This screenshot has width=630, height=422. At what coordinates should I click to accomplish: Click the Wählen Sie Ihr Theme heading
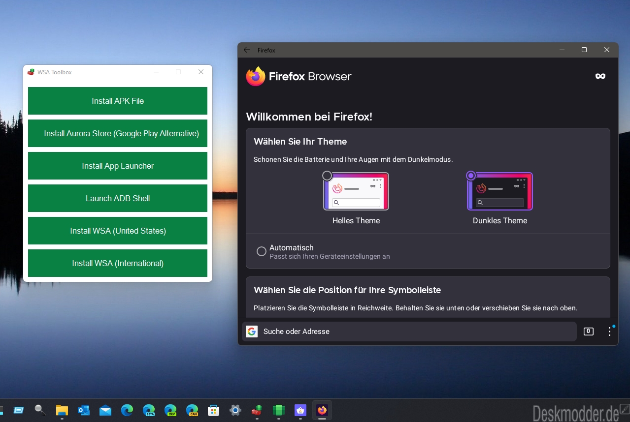click(300, 142)
